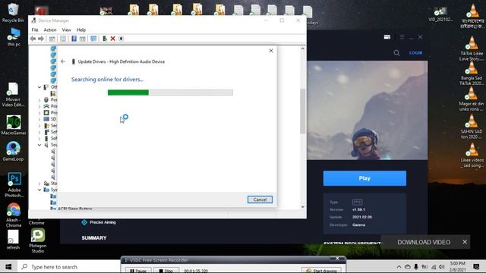Click the 'Type here to search' taskbar box

click(x=69, y=267)
